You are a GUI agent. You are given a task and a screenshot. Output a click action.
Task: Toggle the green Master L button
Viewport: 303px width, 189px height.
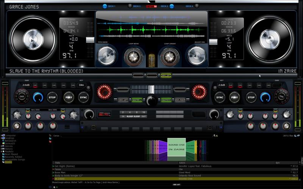[137, 100]
